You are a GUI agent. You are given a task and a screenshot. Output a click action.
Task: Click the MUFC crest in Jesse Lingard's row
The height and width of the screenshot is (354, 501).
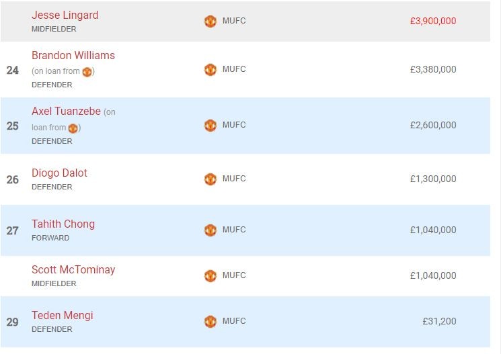(210, 21)
